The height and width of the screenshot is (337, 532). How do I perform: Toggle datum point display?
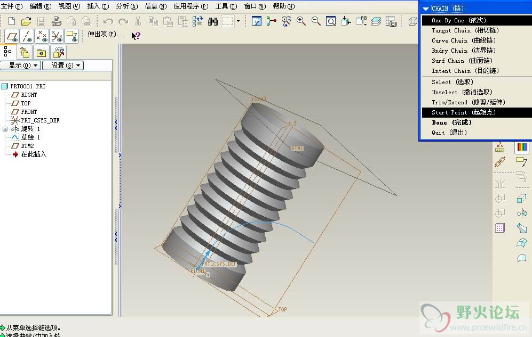point(42,36)
